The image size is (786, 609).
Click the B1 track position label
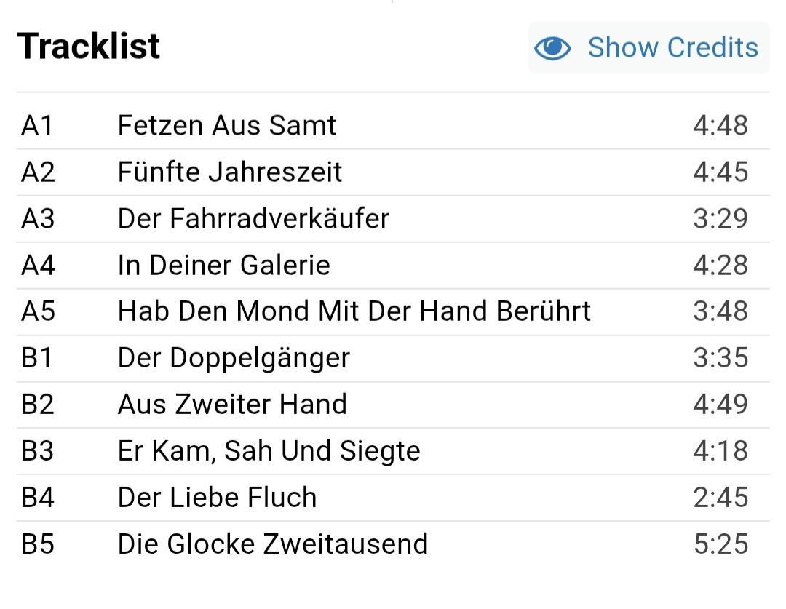pyautogui.click(x=37, y=358)
